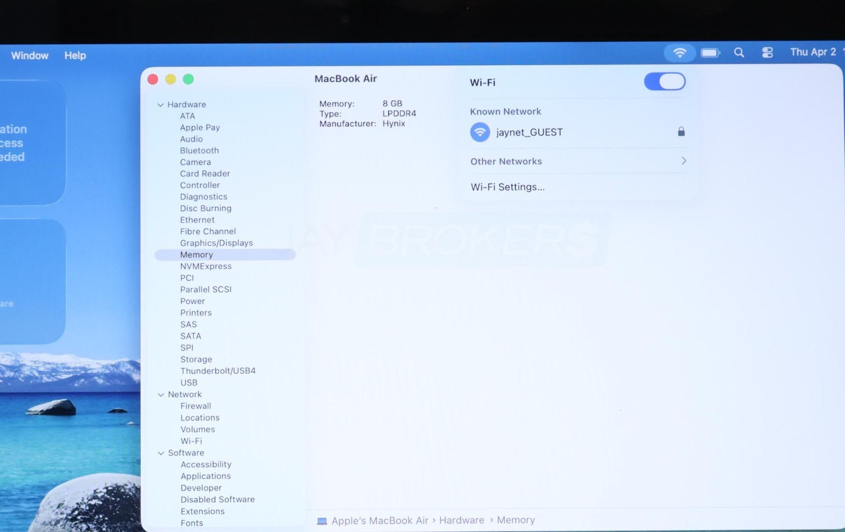
Task: Select Thunderbolt/USB4 in sidebar
Action: click(218, 371)
